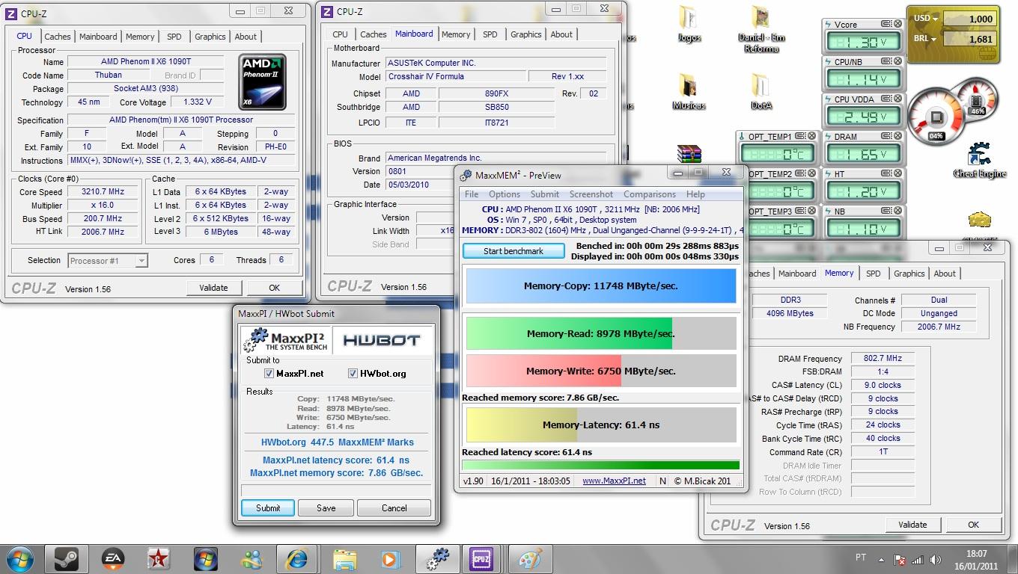Open Windows Media Player from the taskbar

tap(390, 558)
